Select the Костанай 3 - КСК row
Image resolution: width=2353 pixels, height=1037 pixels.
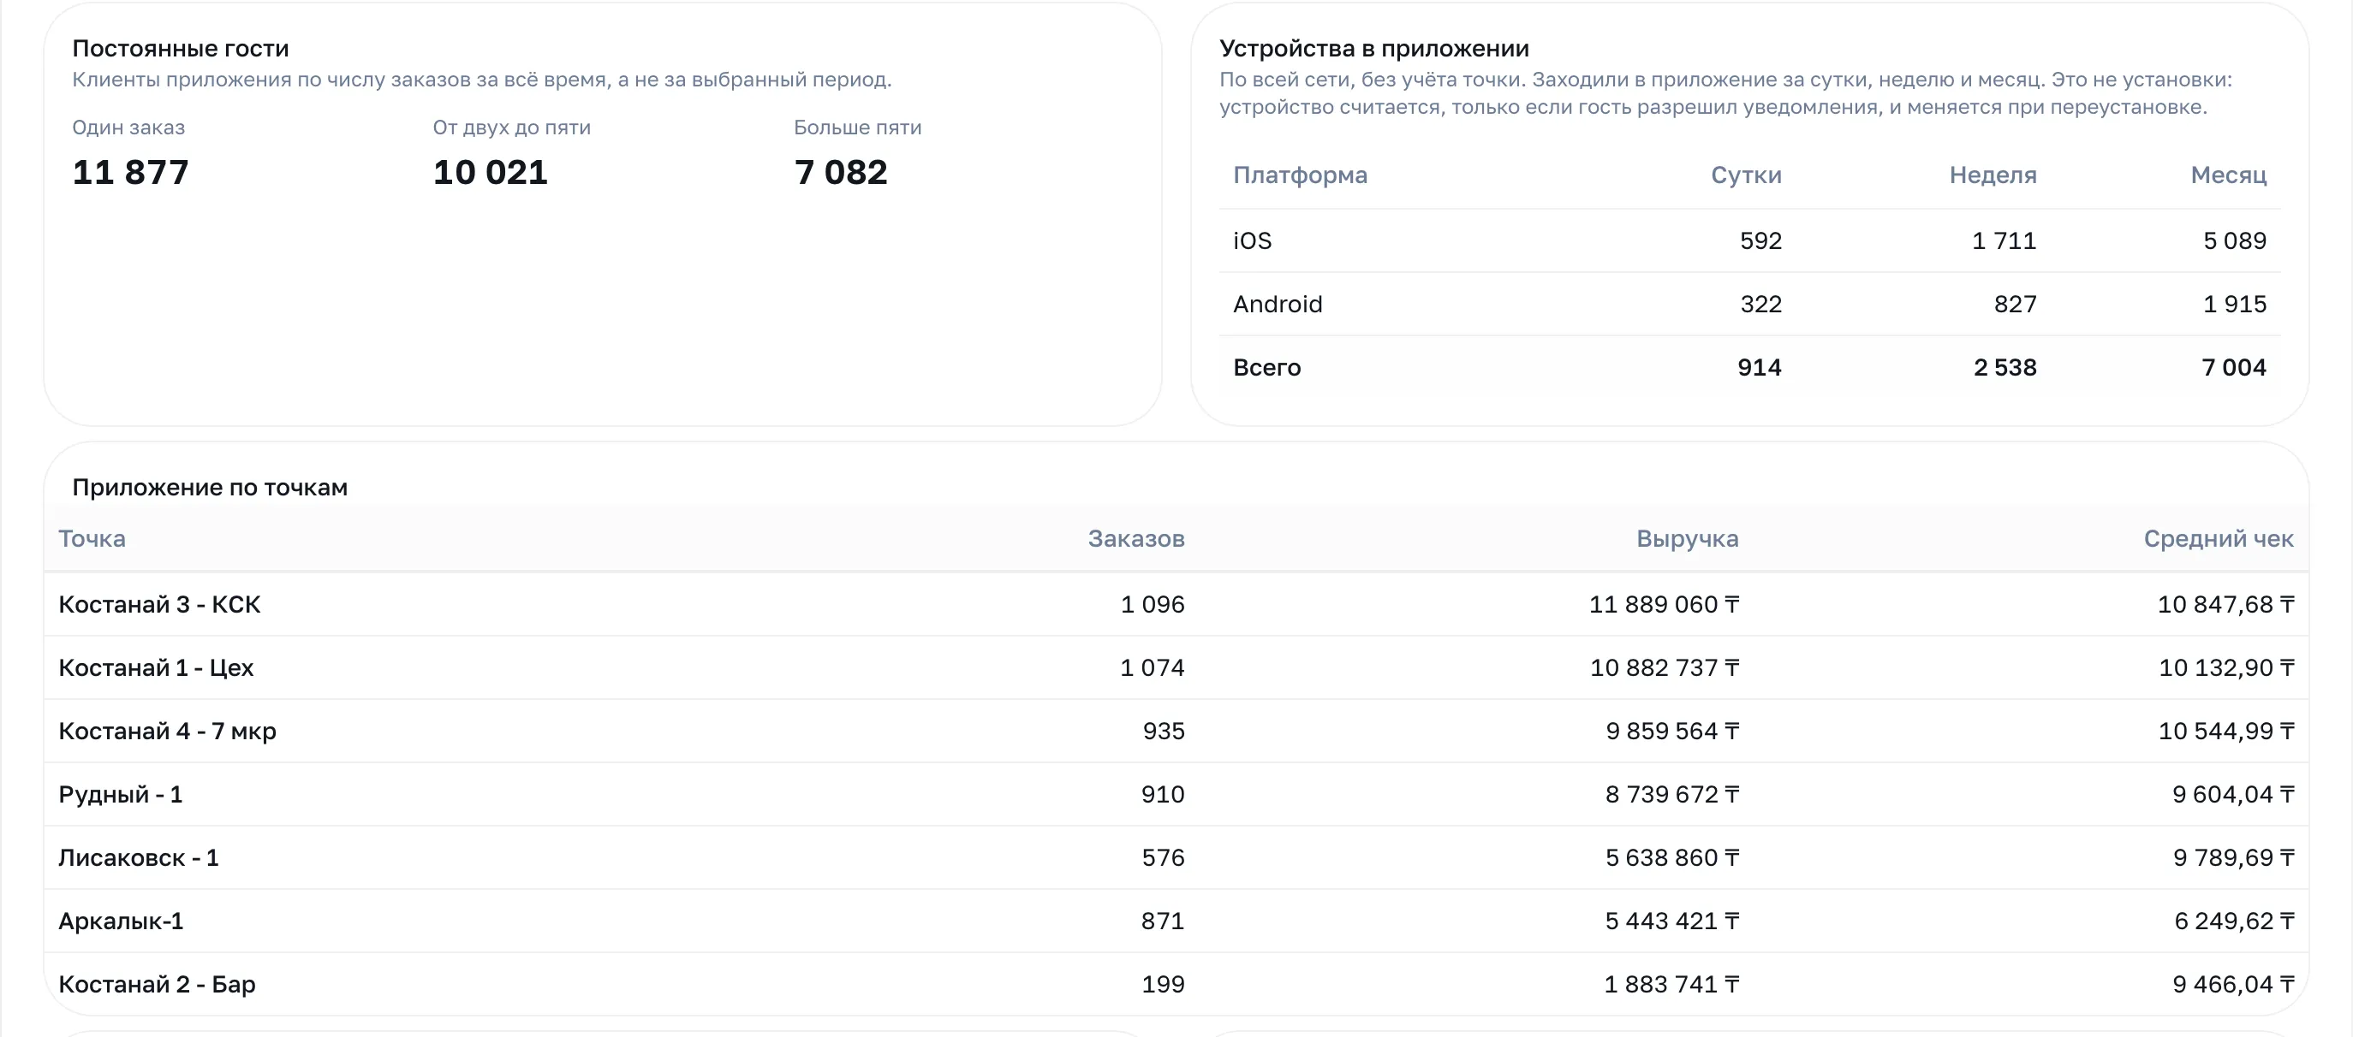1176,604
